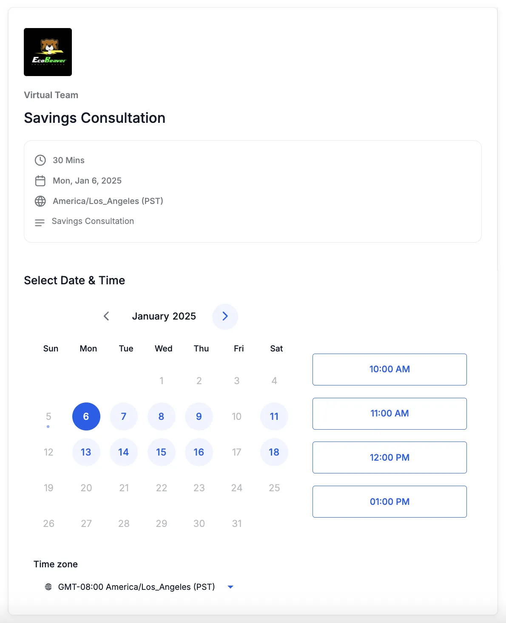Click the EcoBeaver logo image
The image size is (506, 623).
pos(48,52)
